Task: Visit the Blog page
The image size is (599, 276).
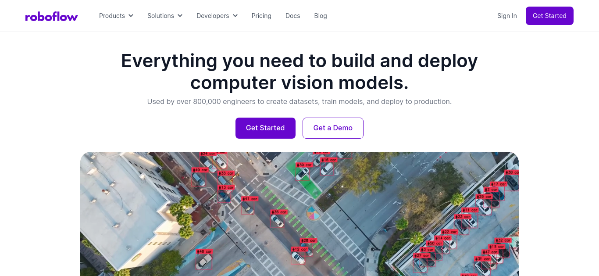Action: pos(321,16)
